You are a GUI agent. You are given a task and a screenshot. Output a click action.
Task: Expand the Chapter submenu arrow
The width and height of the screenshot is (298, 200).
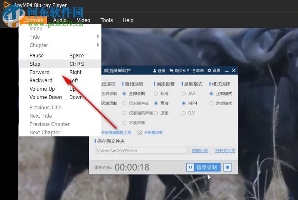(x=98, y=44)
